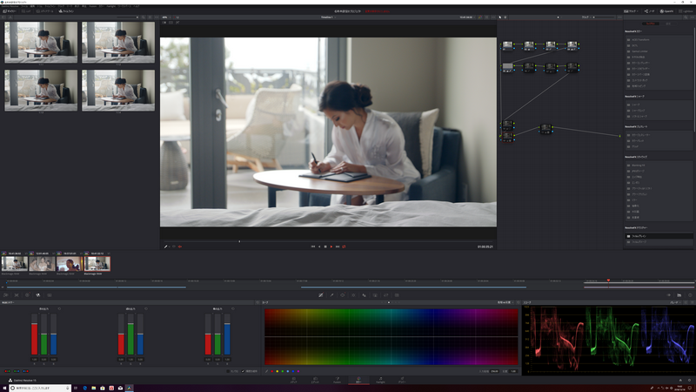
Task: Uncheck the preserve luminance checkbox
Action: click(244, 371)
